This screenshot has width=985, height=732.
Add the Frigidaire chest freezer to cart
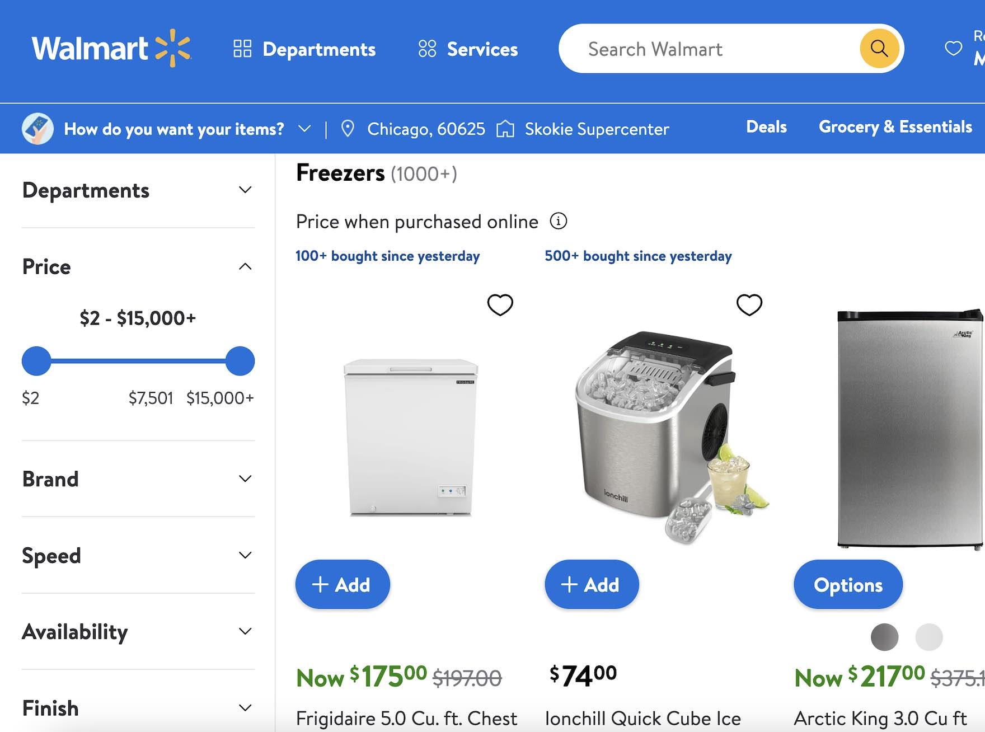pos(343,584)
